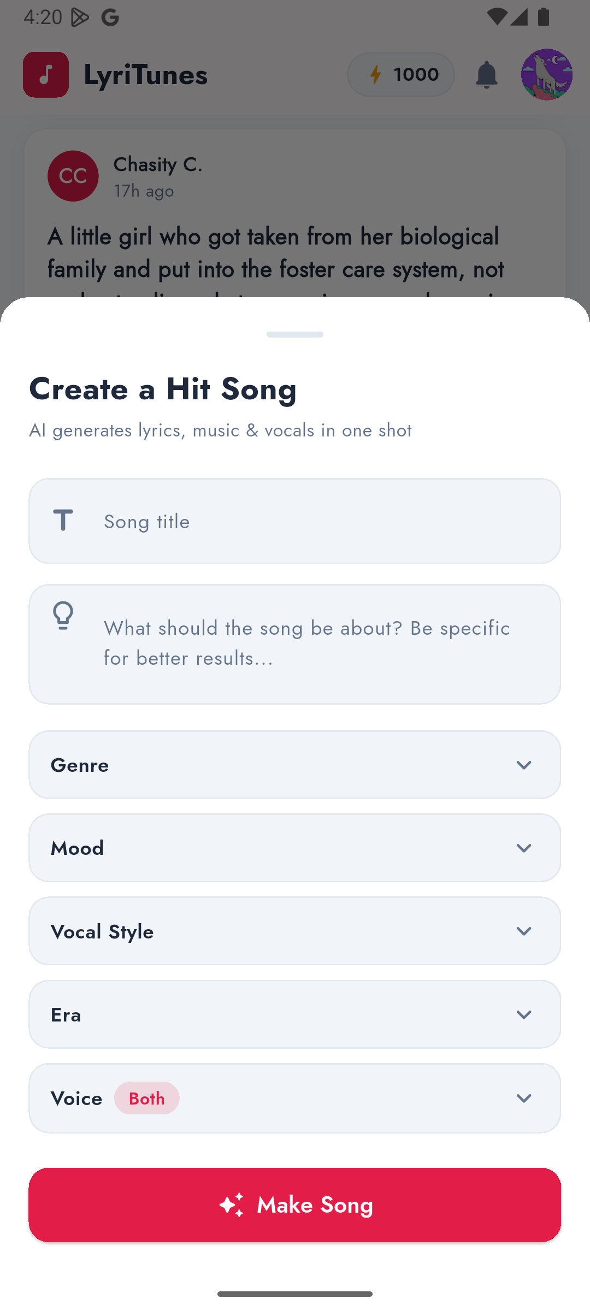Open the wolf profile avatar

546,75
